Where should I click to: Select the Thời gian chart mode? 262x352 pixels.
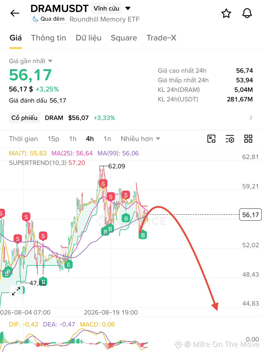coord(23,139)
